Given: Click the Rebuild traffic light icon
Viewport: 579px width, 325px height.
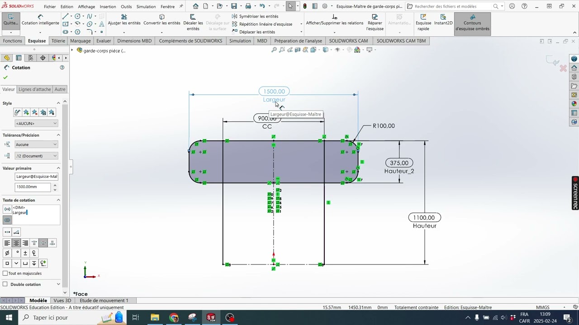Looking at the screenshot, I should click(304, 6).
